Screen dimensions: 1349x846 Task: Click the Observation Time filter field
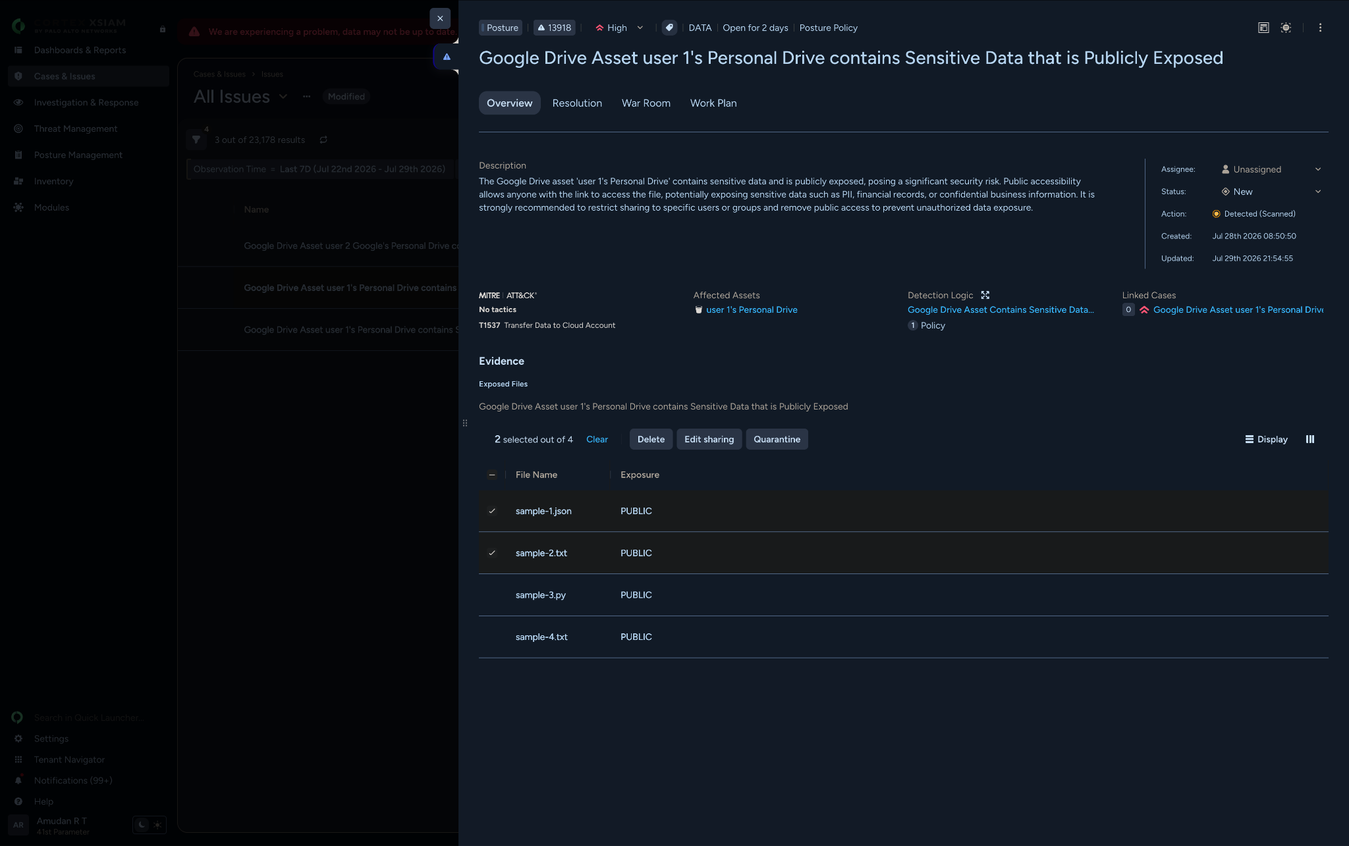tap(319, 169)
